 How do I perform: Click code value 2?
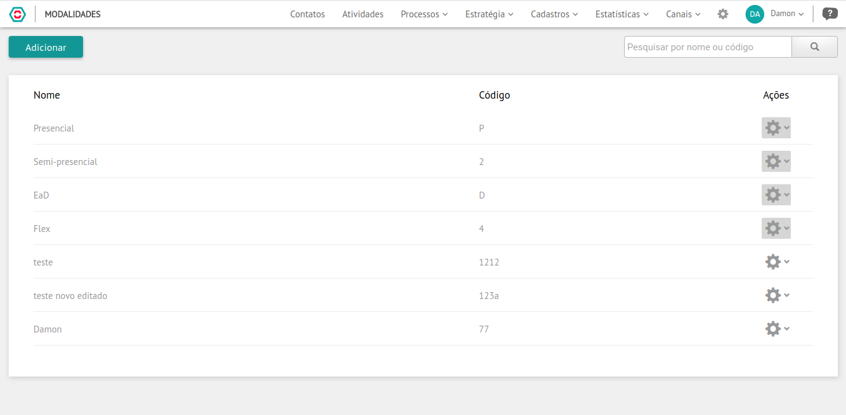coord(482,162)
